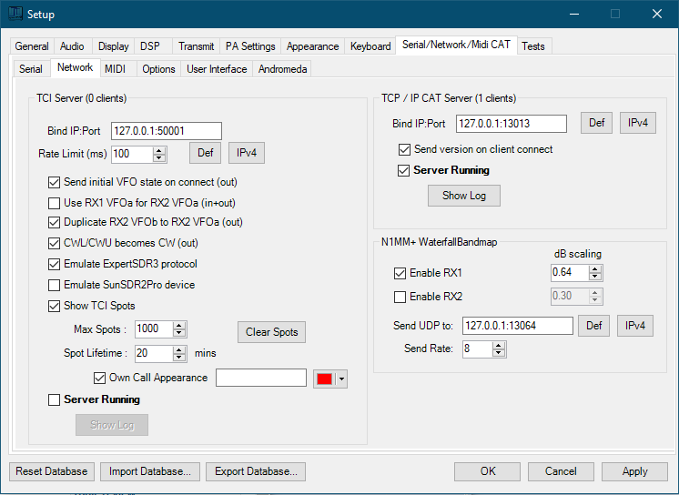Click the Clear Spots button
This screenshot has height=495, width=679.
[271, 332]
